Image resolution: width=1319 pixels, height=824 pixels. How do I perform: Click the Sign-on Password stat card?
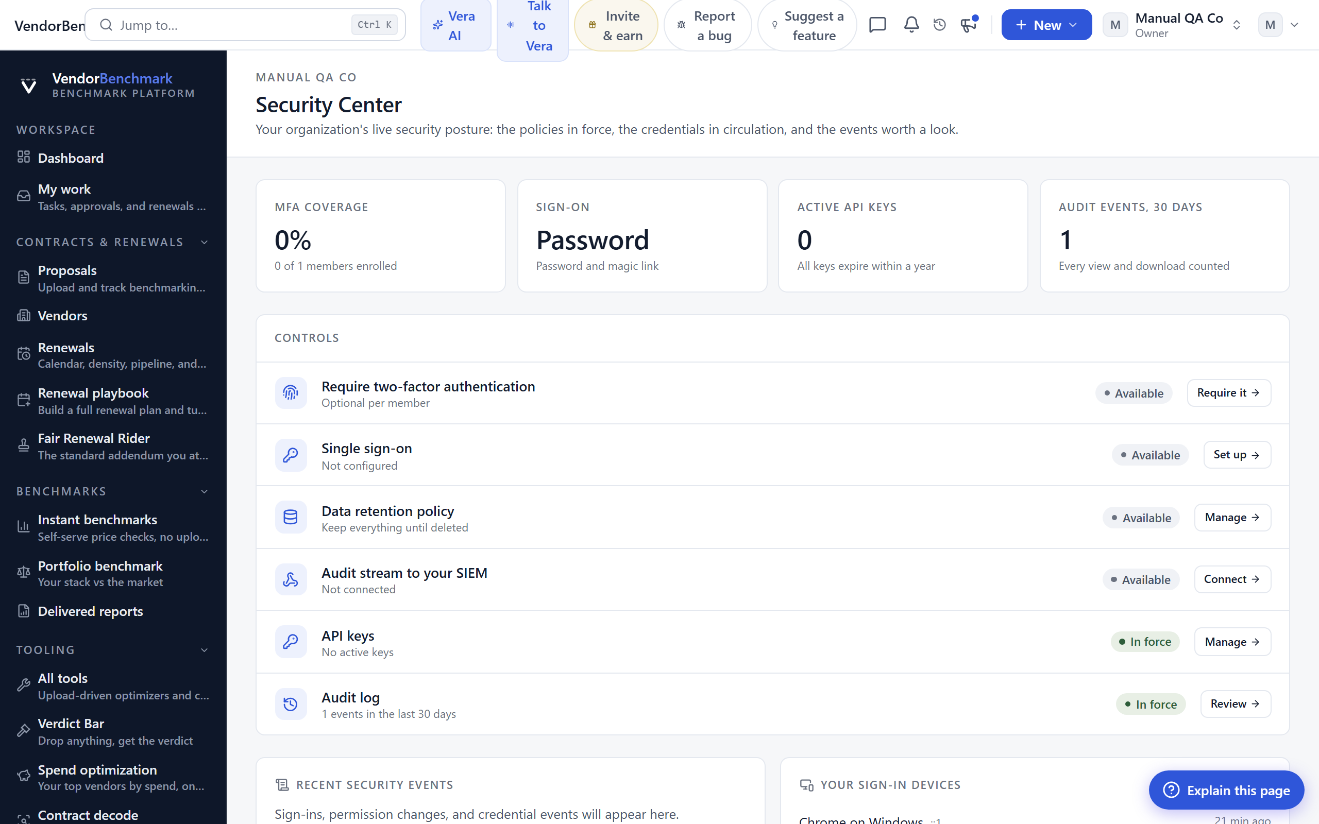642,236
